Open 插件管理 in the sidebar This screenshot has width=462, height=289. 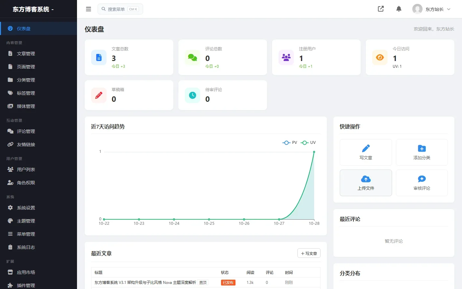(38, 285)
